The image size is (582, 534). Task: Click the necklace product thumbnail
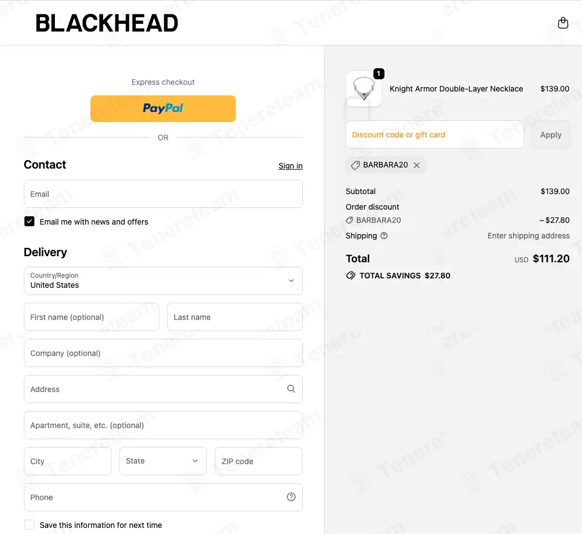(x=363, y=89)
